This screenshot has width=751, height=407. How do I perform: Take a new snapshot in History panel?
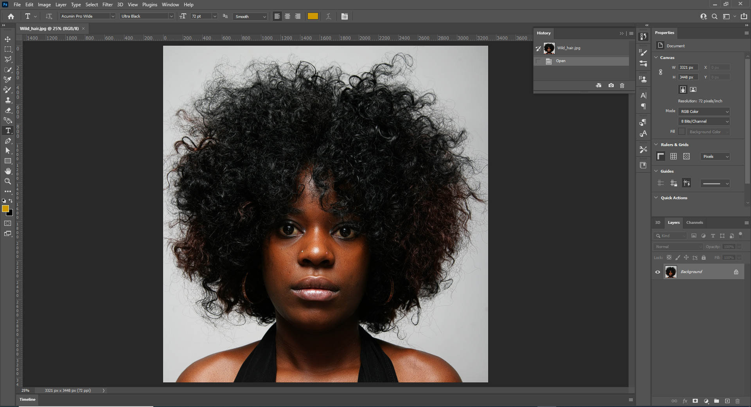click(x=611, y=86)
